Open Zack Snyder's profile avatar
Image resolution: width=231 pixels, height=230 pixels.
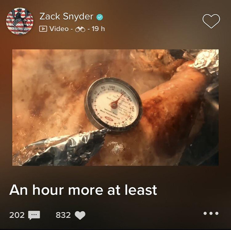[19, 21]
